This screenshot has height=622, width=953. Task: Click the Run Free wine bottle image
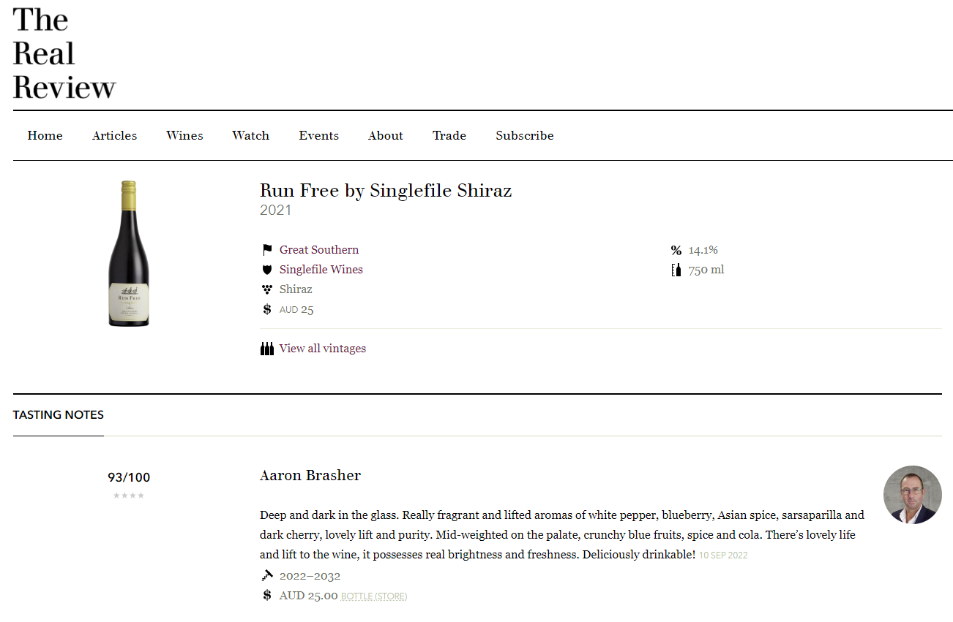tap(129, 254)
